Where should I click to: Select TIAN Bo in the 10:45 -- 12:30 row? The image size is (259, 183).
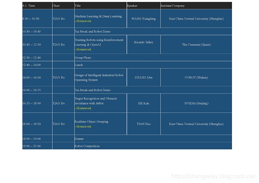tap(59, 45)
